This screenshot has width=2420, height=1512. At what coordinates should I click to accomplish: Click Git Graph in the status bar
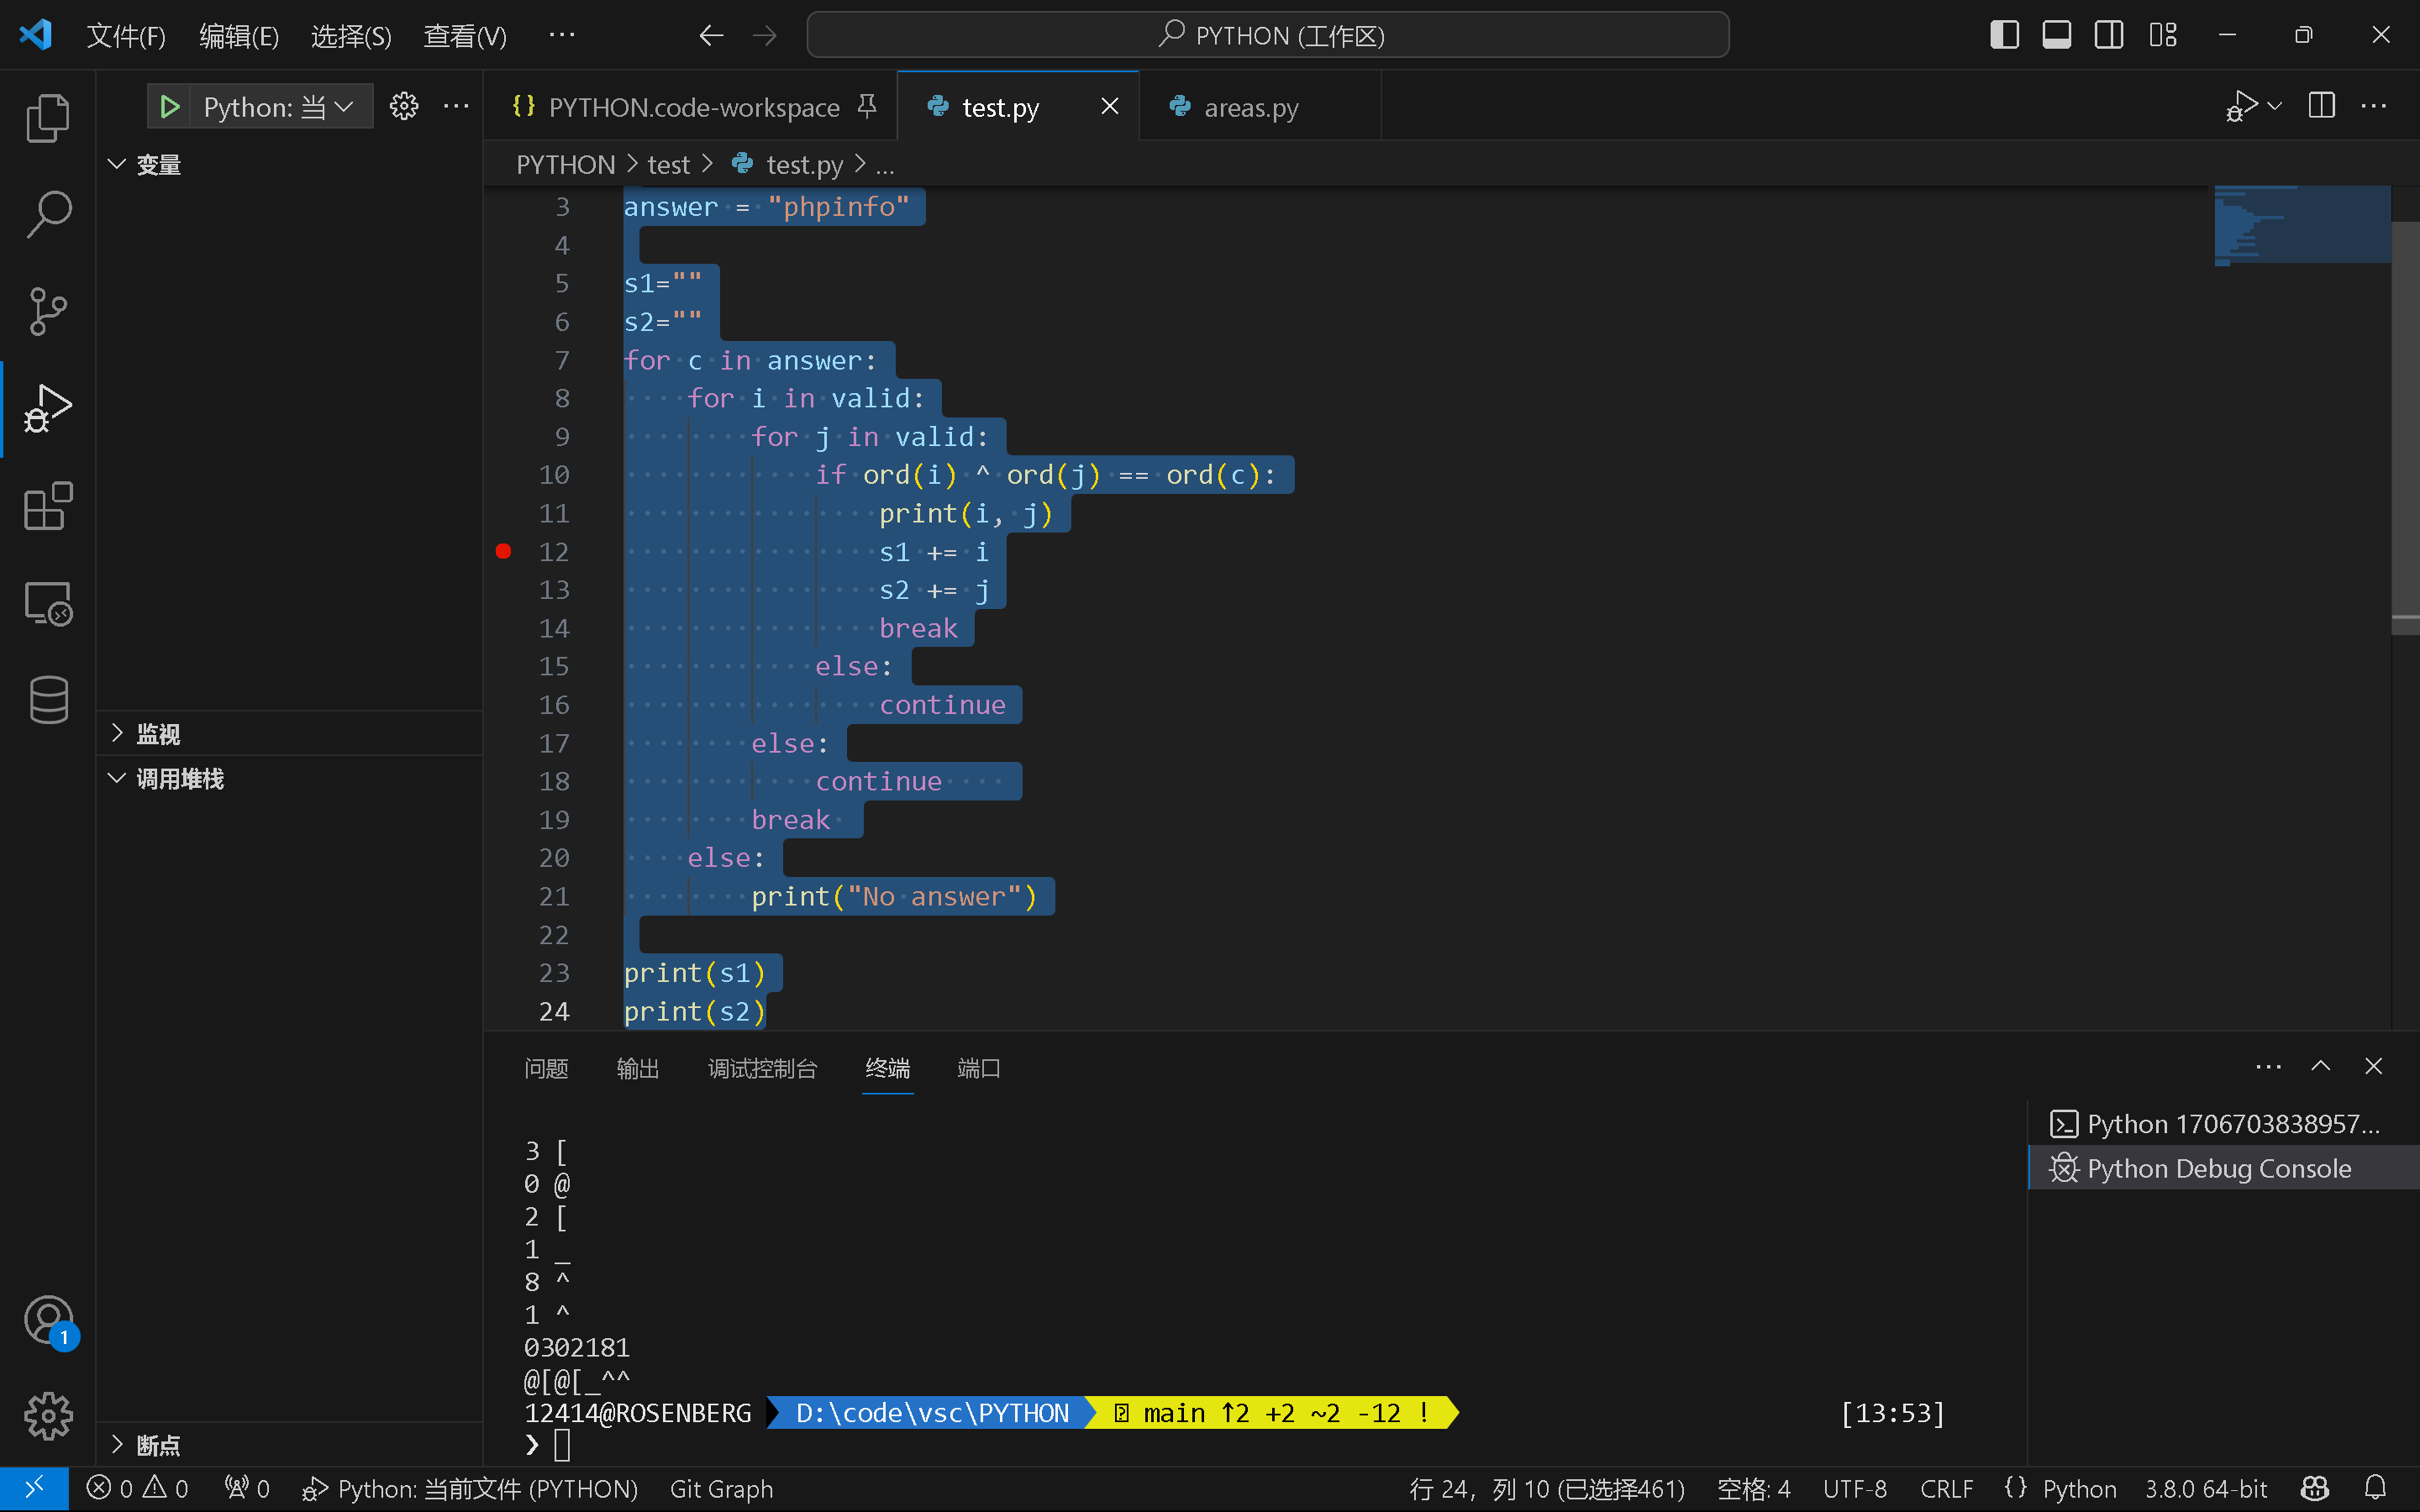[x=721, y=1489]
